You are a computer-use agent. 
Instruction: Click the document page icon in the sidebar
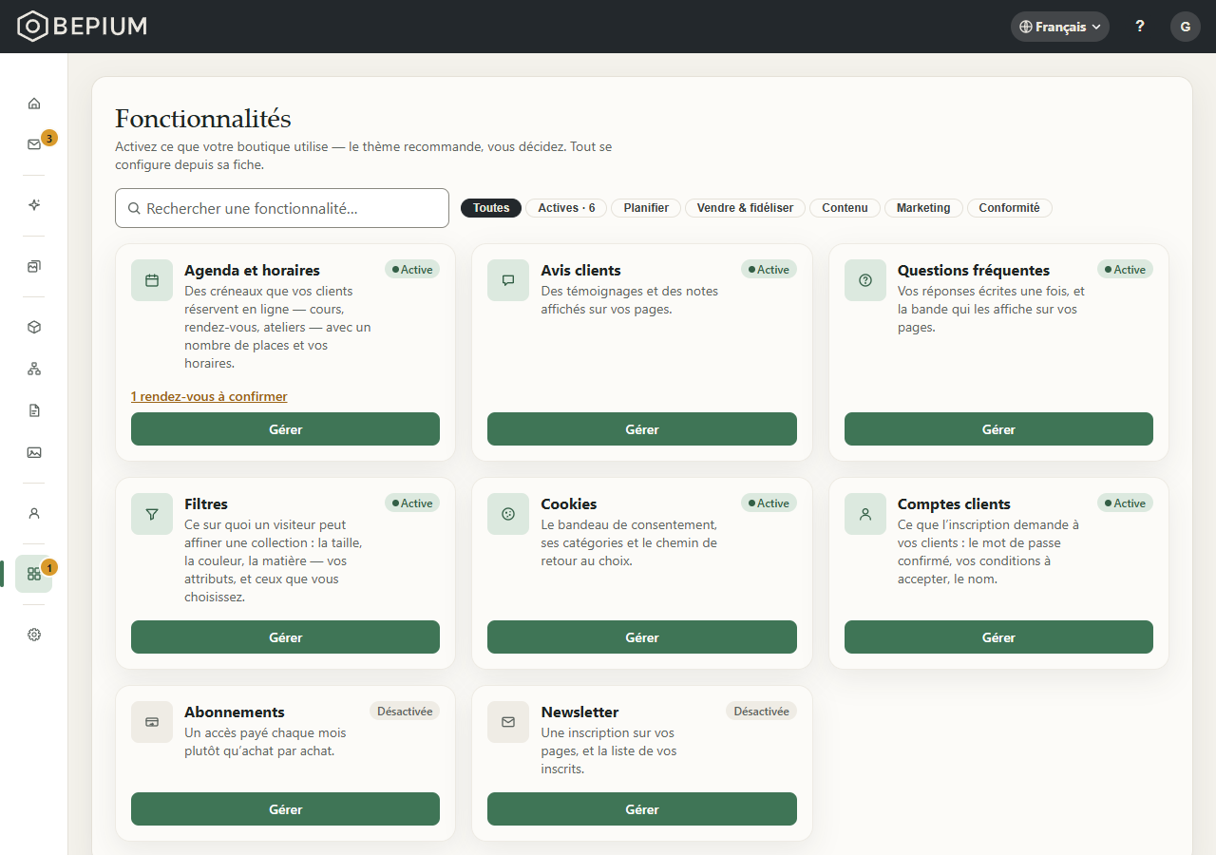pyautogui.click(x=34, y=410)
